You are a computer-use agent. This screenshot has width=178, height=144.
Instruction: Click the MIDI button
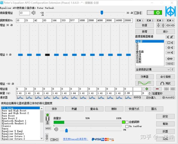coord(48,128)
